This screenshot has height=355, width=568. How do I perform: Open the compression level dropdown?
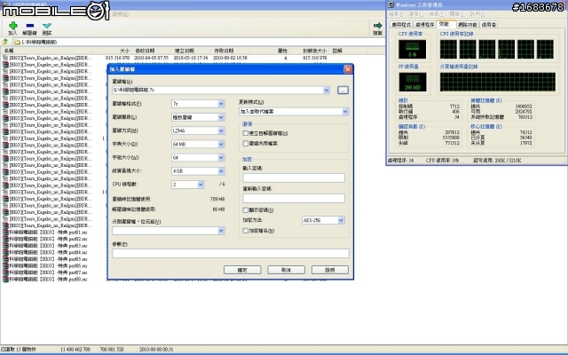(221, 117)
